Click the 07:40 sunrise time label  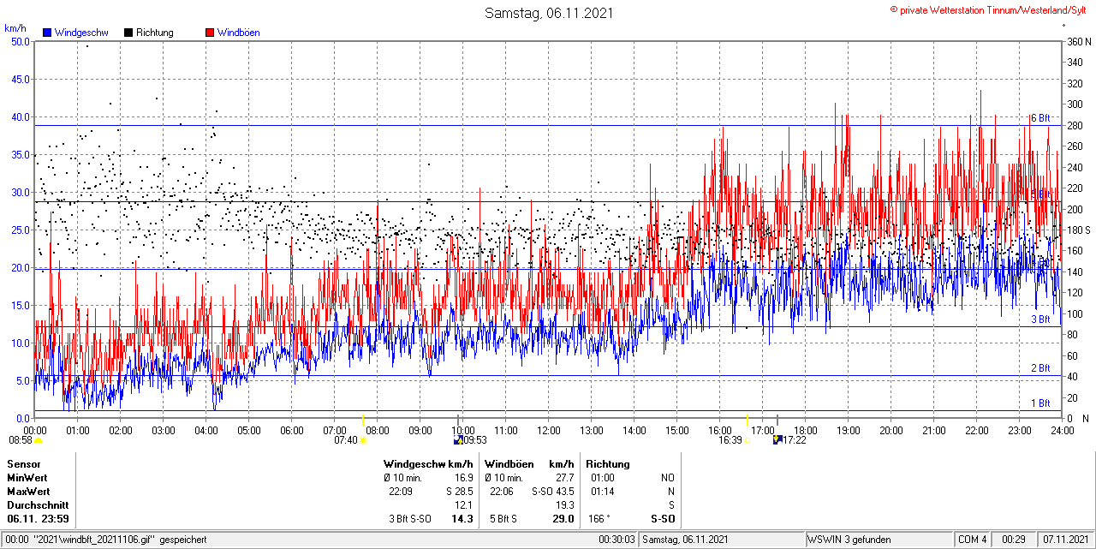(346, 440)
